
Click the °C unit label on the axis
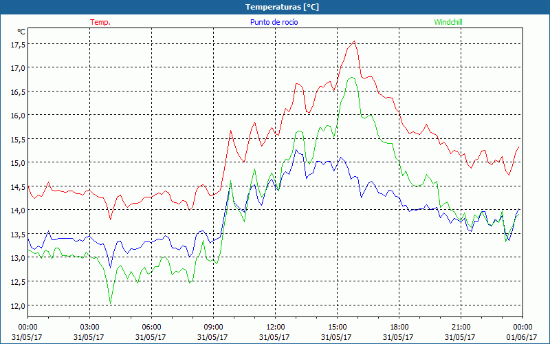pos(21,32)
